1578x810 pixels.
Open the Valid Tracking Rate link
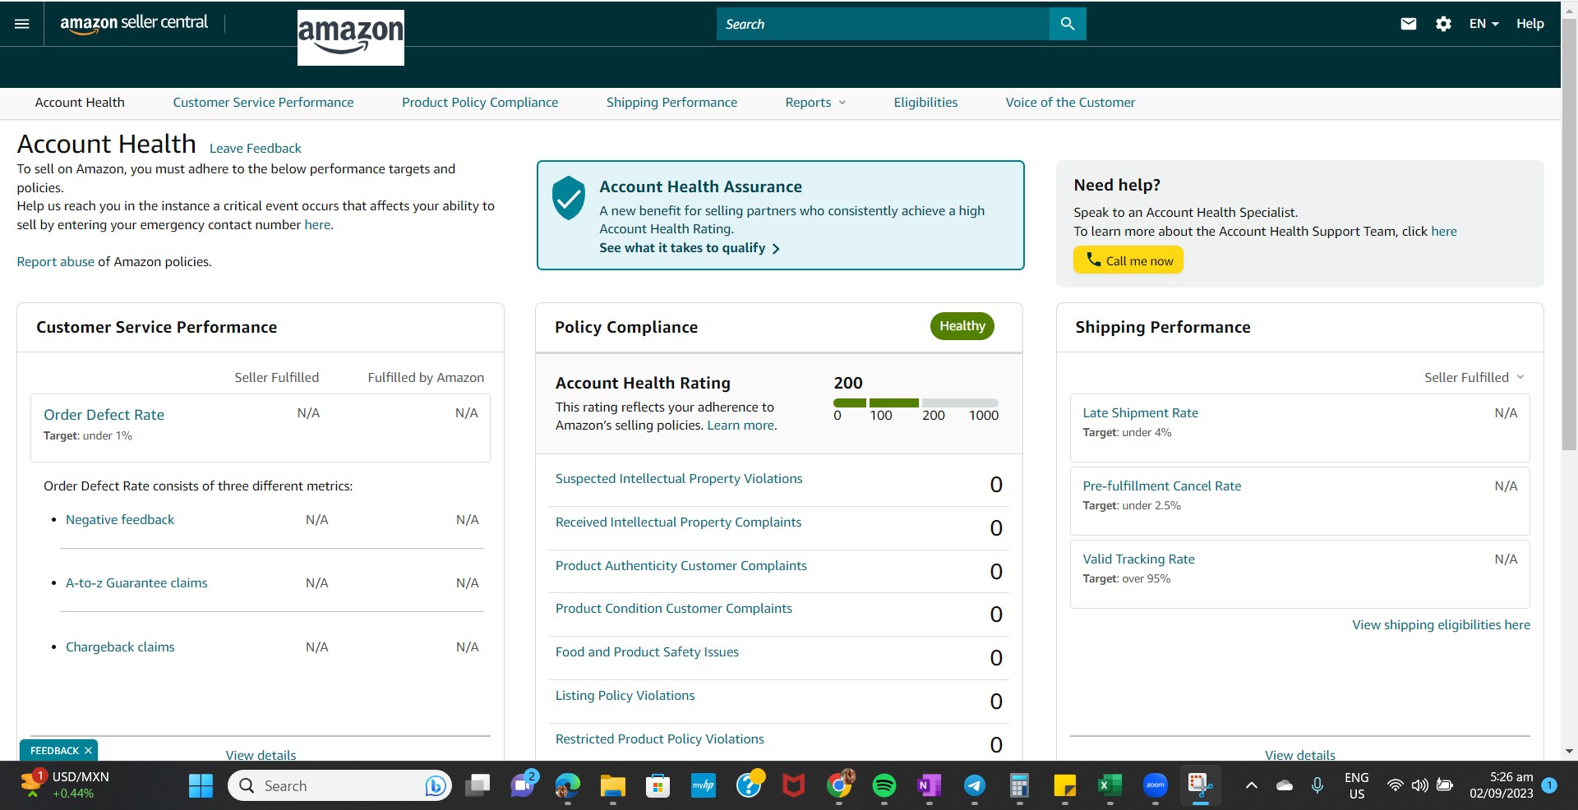coord(1138,559)
